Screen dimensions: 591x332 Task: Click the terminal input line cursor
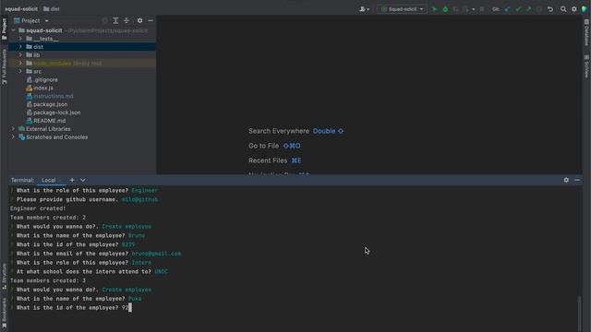click(130, 308)
